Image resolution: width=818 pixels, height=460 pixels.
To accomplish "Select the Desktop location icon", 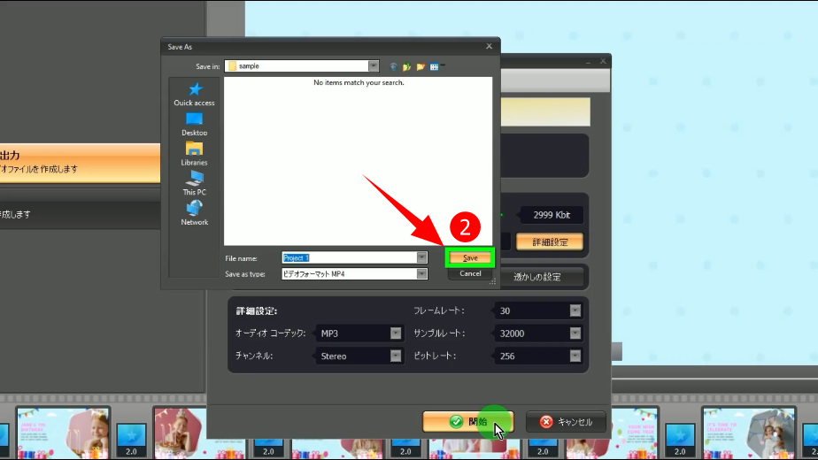I will [194, 124].
